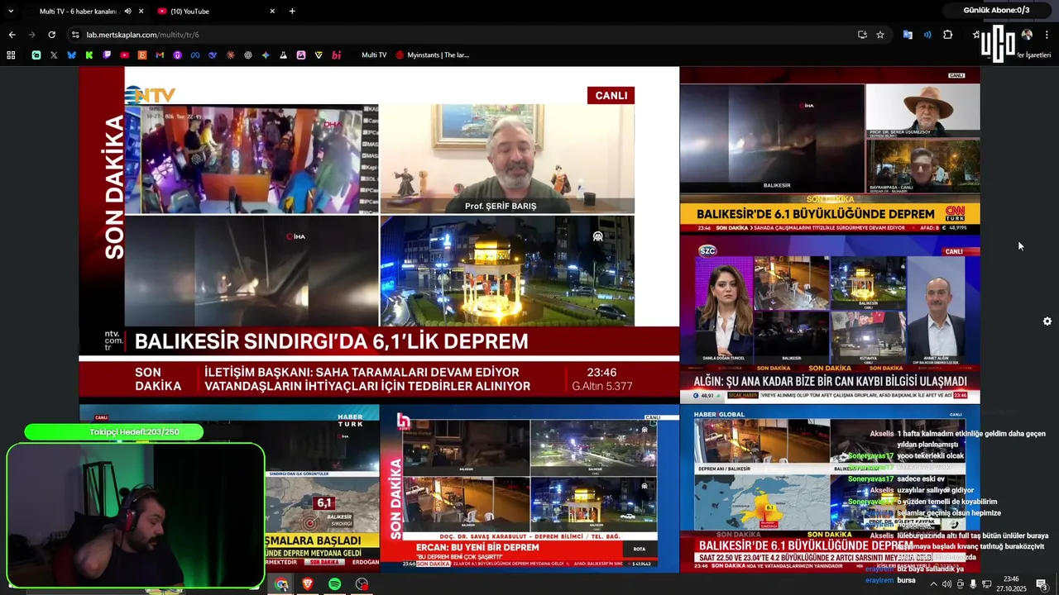The width and height of the screenshot is (1059, 595).
Task: Click the Takipçi Hedef 203/250 bar
Action: (x=113, y=432)
